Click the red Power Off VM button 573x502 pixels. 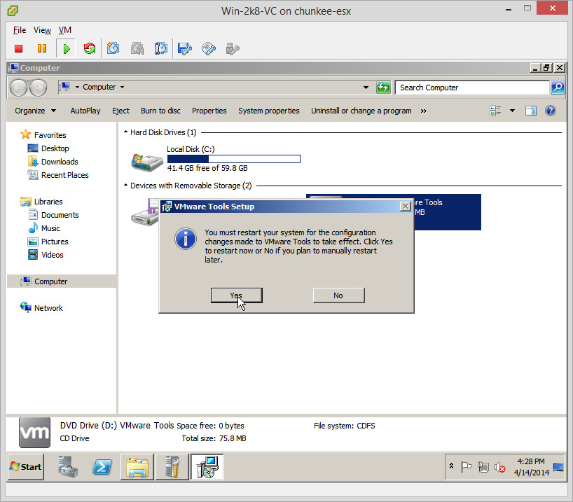pos(19,48)
